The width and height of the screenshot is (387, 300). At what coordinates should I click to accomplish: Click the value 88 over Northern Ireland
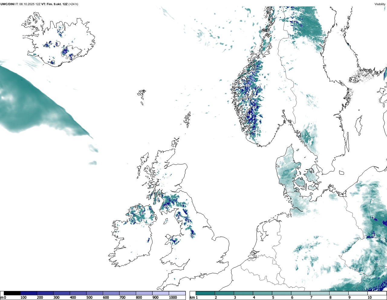pos(143,213)
